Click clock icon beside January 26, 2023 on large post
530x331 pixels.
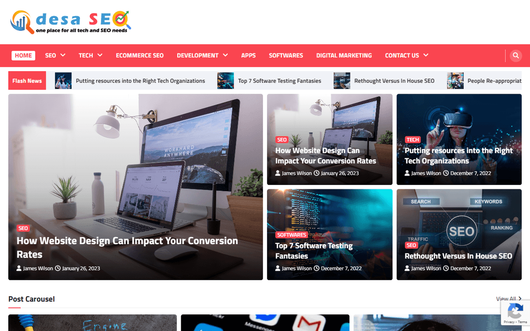(58, 268)
